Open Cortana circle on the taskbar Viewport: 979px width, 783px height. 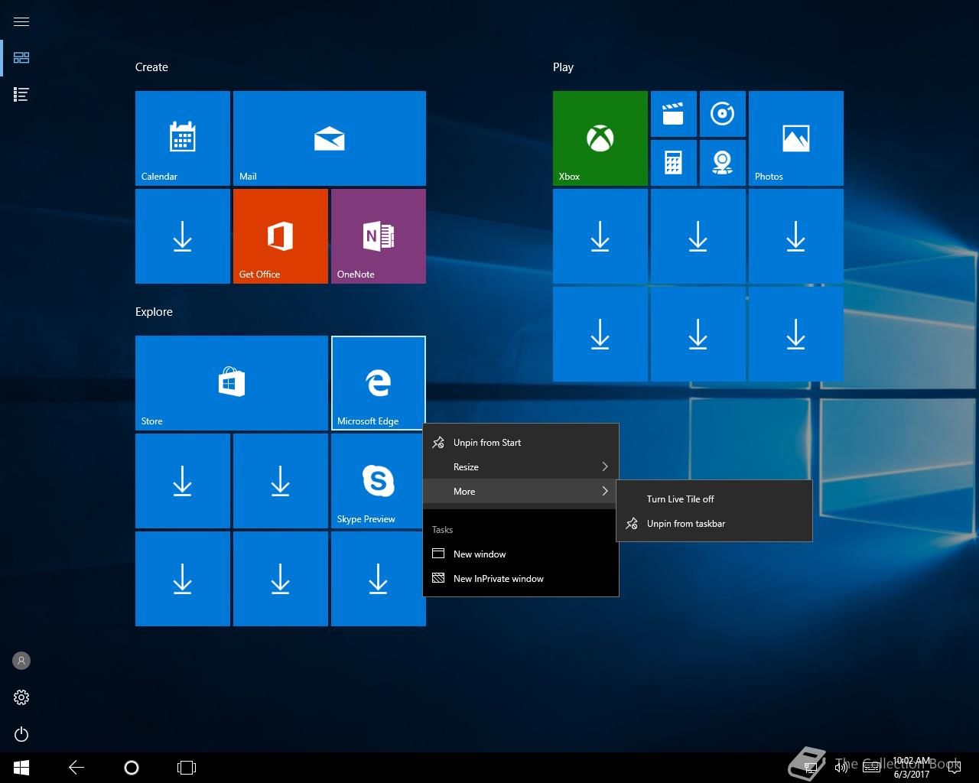click(132, 768)
